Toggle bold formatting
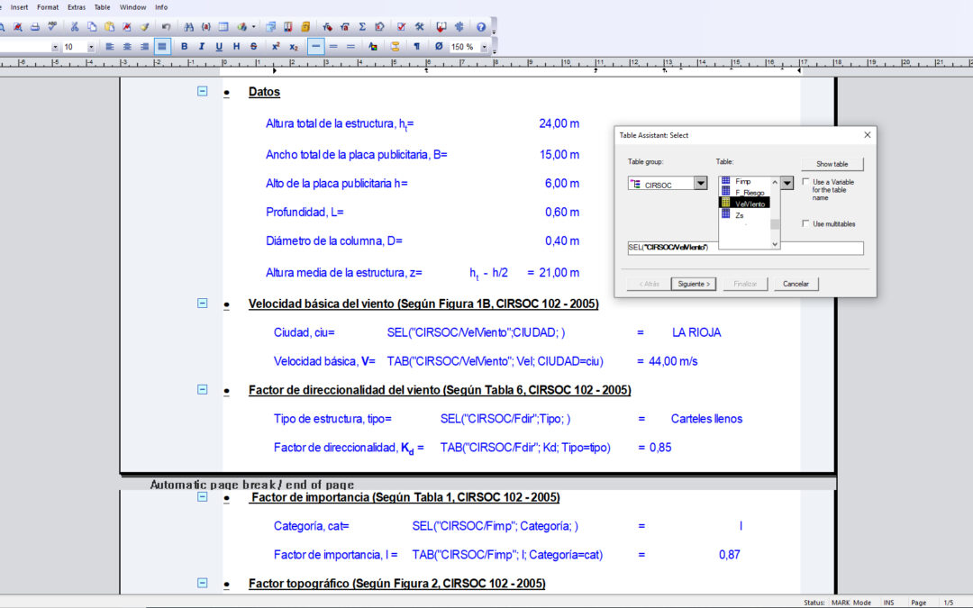This screenshot has width=973, height=608. (185, 47)
